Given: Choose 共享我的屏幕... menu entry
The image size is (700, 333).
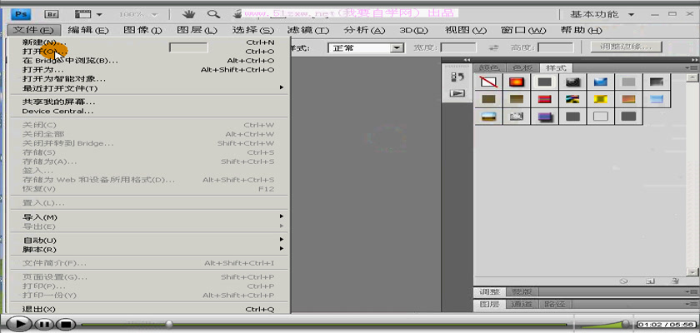Looking at the screenshot, I should [150, 102].
